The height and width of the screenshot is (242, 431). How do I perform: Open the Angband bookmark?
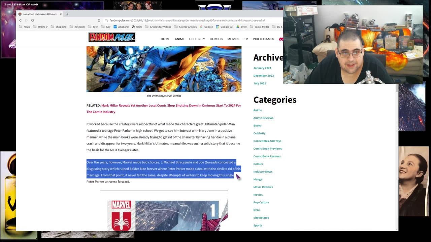pyautogui.click(x=121, y=27)
